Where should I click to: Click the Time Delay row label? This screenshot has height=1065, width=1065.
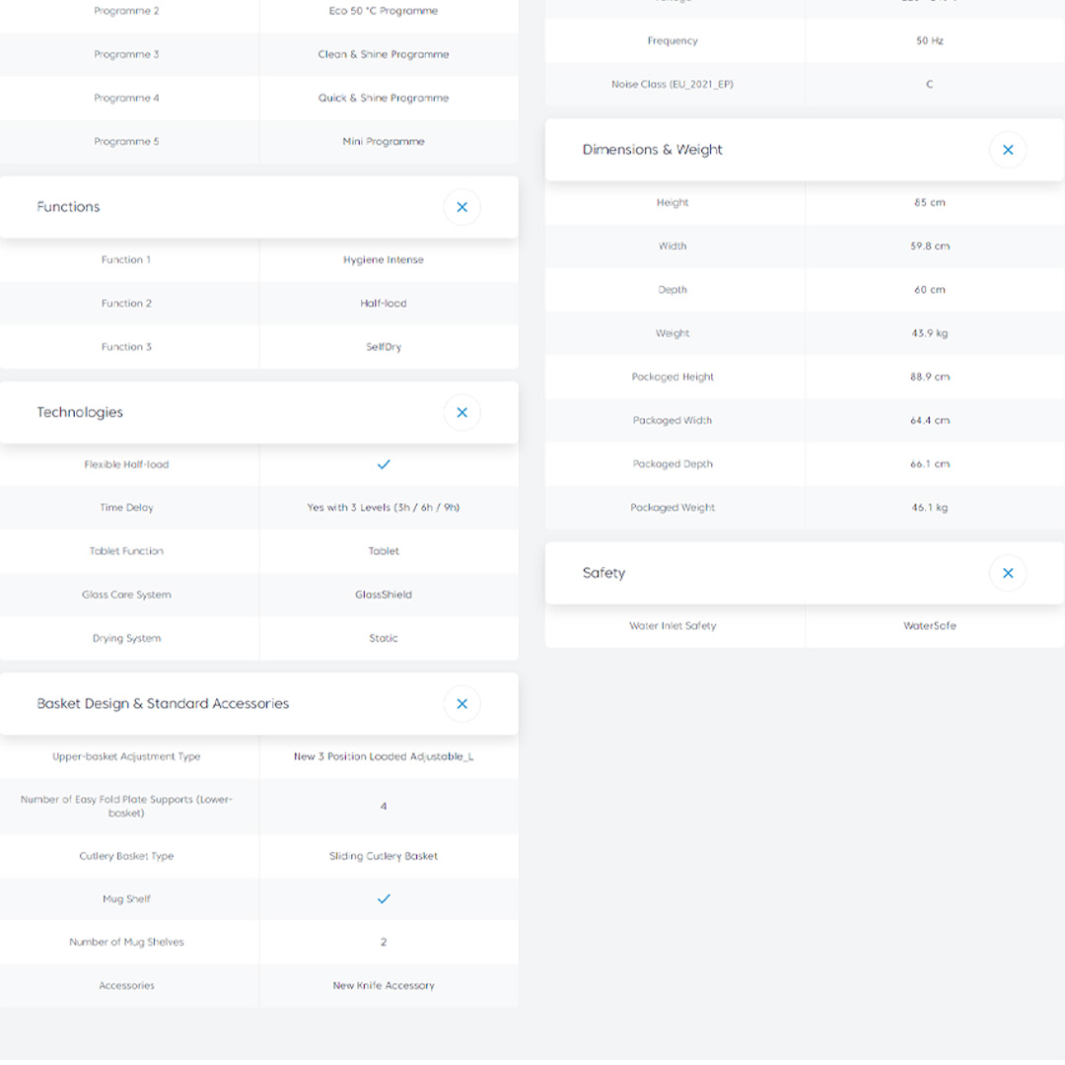(x=126, y=508)
